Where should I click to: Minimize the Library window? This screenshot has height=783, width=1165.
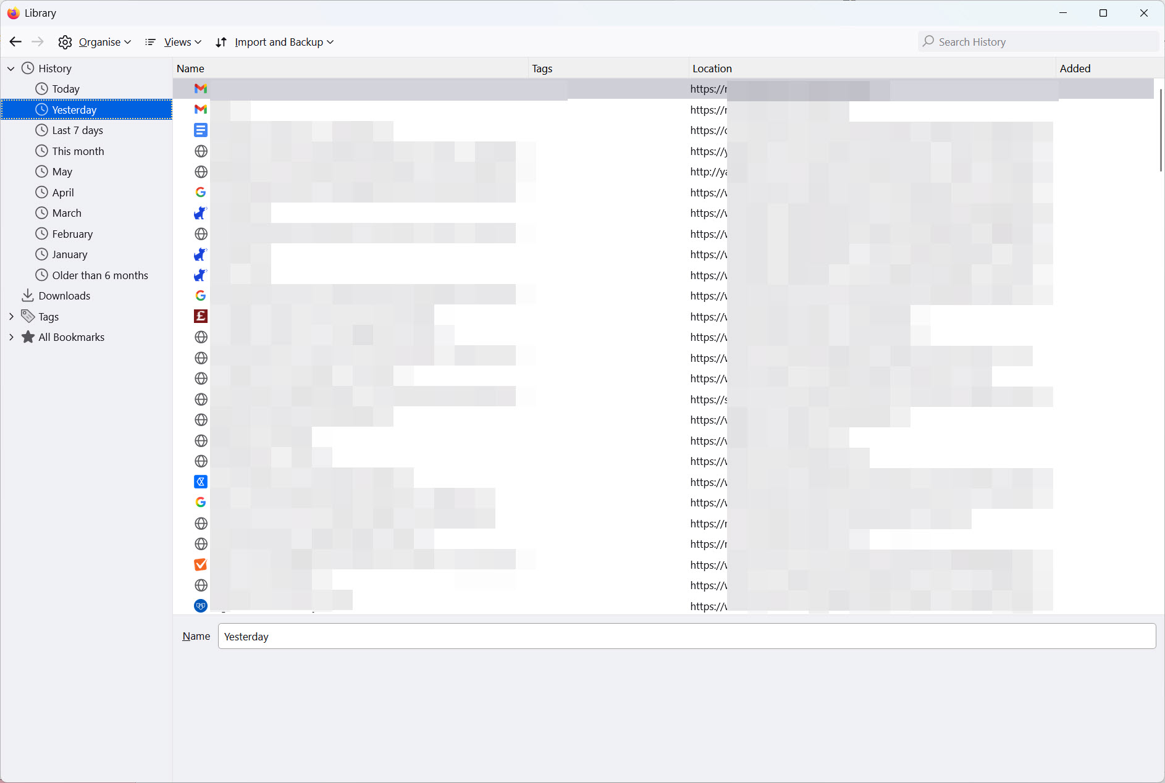(1063, 13)
